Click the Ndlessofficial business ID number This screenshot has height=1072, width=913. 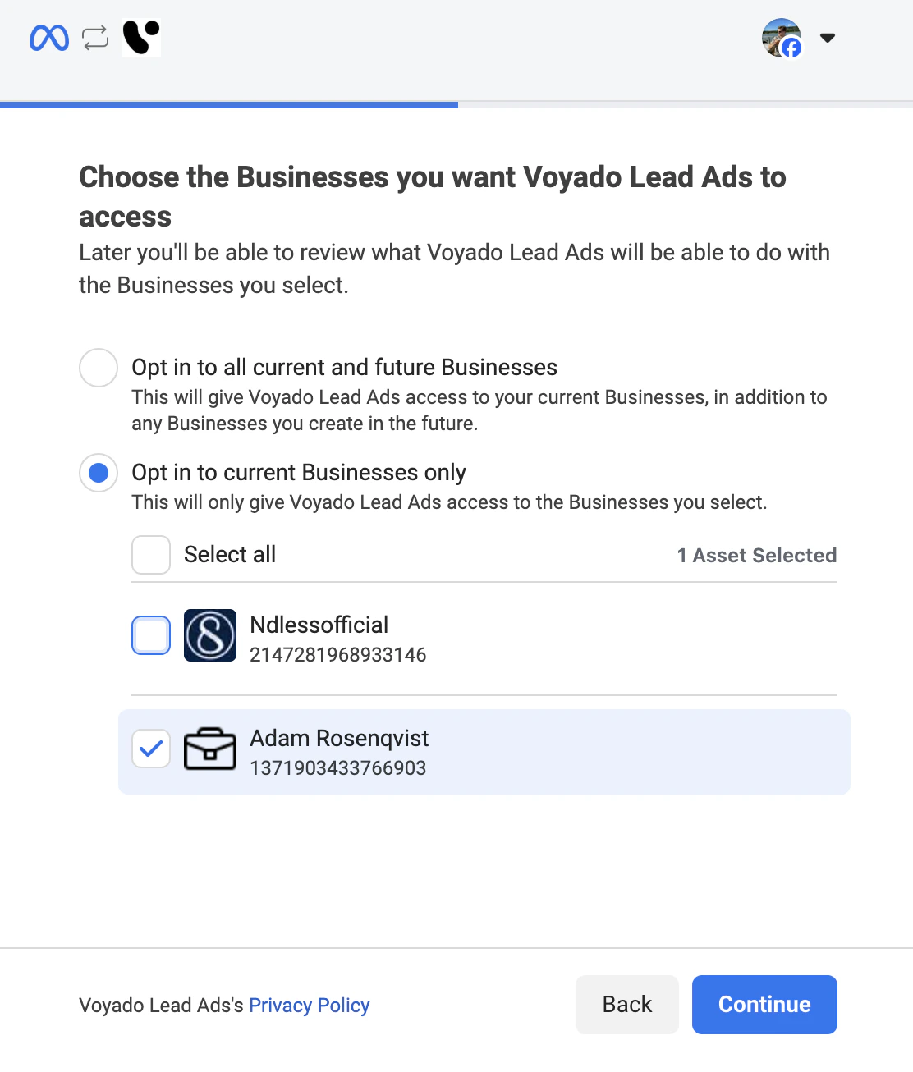[338, 655]
